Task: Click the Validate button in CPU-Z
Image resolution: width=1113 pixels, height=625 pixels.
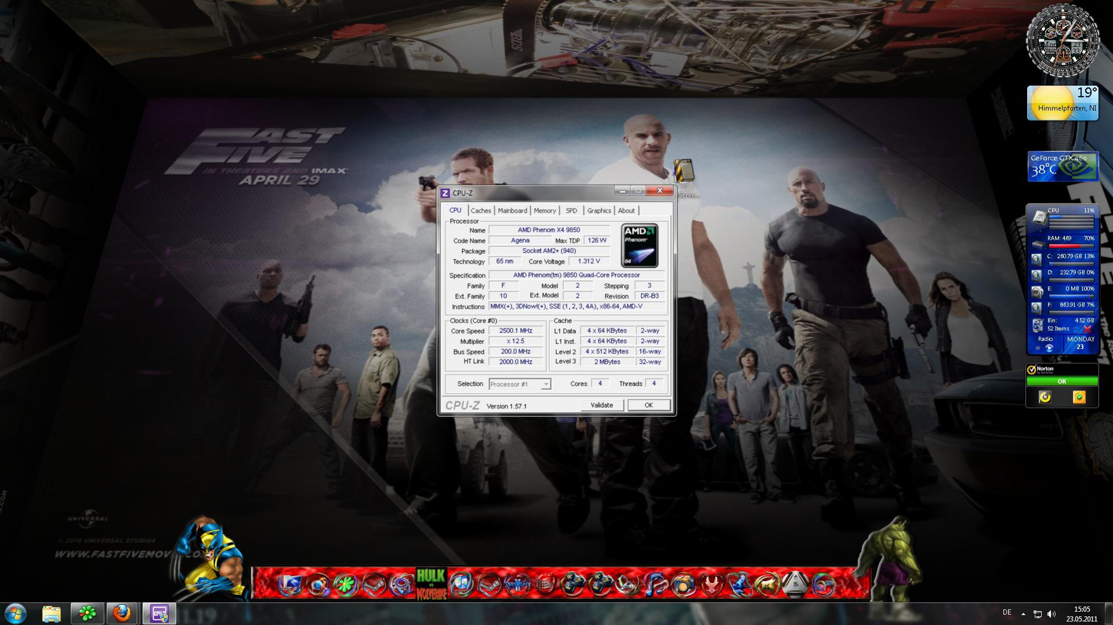Action: (x=601, y=405)
